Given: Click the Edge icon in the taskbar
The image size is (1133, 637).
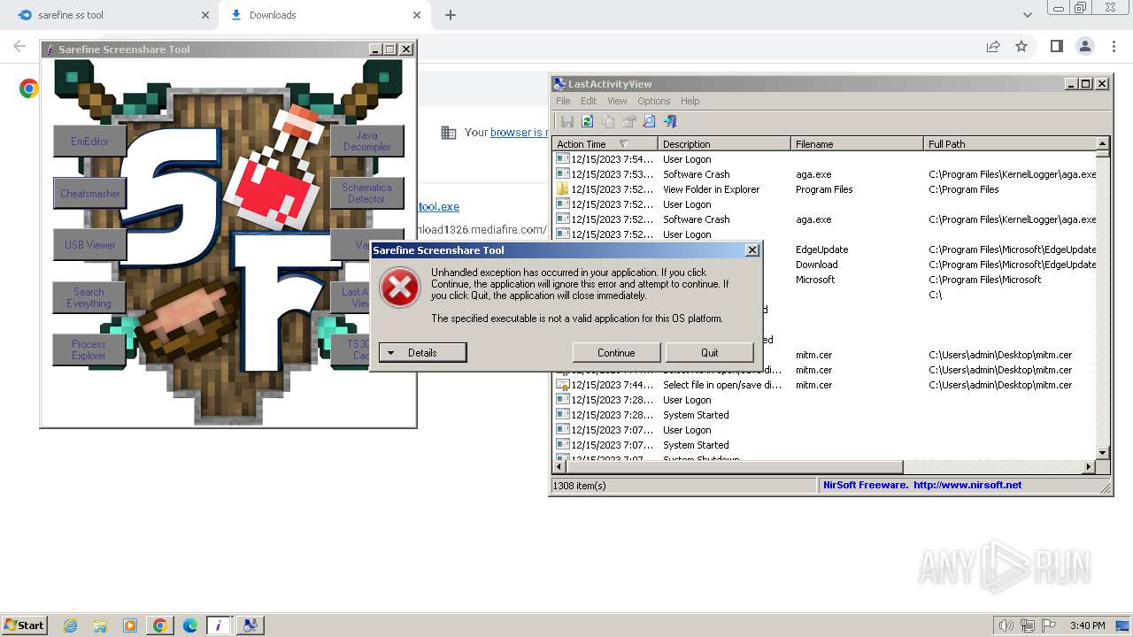Looking at the screenshot, I should (189, 625).
